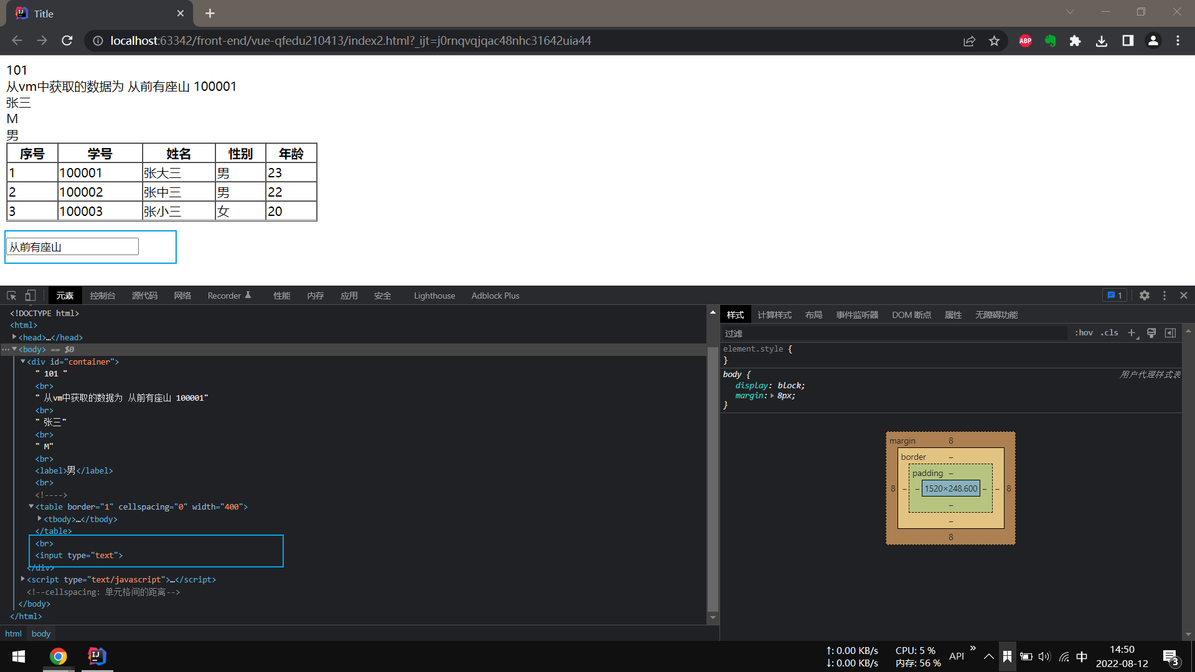Toggle rendering emulations paintbrush icon
This screenshot has width=1195, height=672.
1151,333
